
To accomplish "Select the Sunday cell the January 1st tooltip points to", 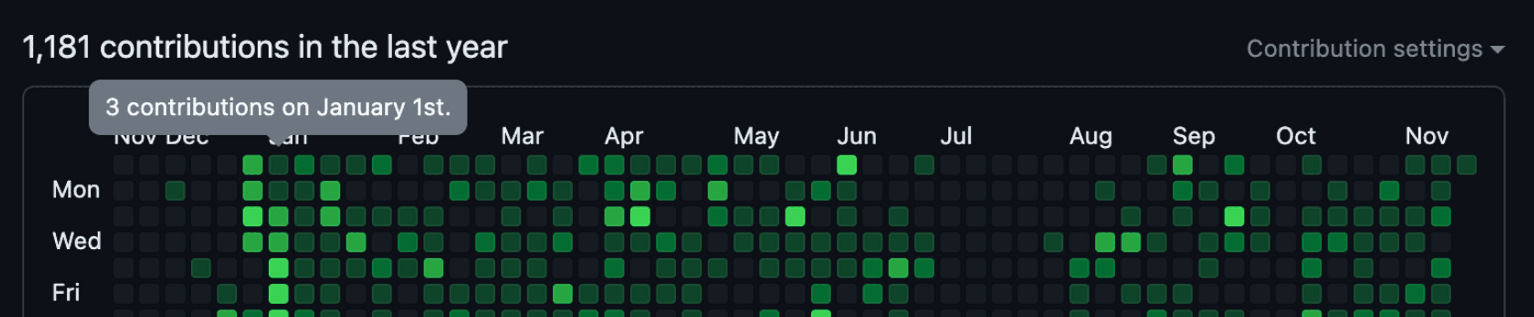I will pyautogui.click(x=279, y=164).
